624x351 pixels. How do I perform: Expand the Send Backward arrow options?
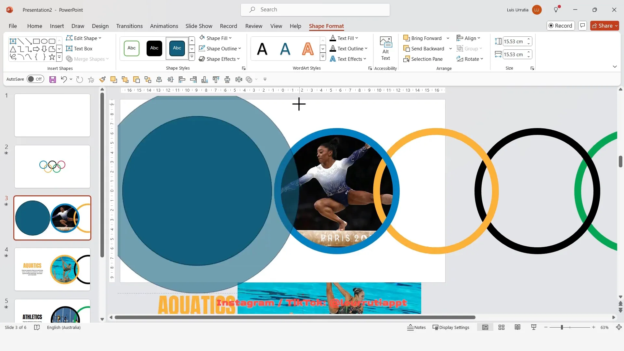pos(450,48)
